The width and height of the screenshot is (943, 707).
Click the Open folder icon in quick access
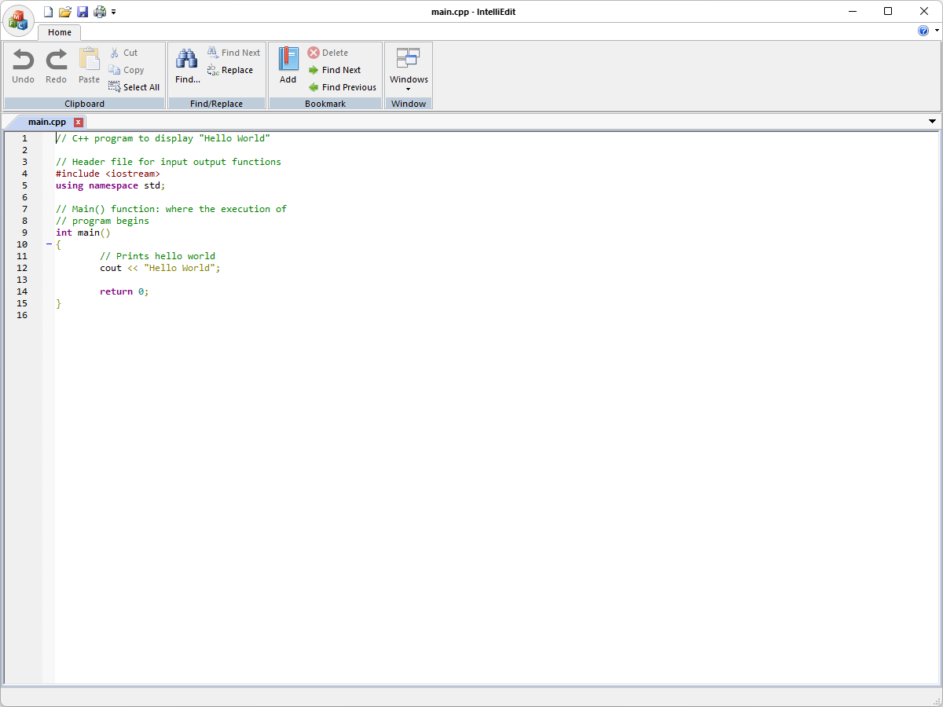65,12
